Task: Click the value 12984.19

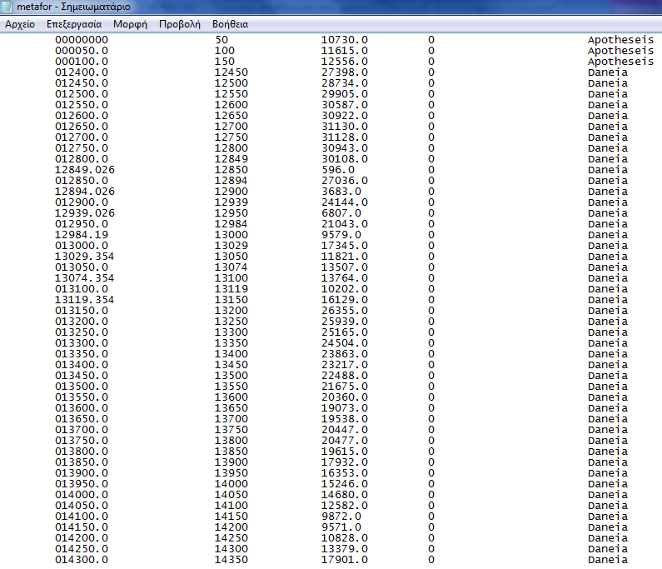Action: 82,235
